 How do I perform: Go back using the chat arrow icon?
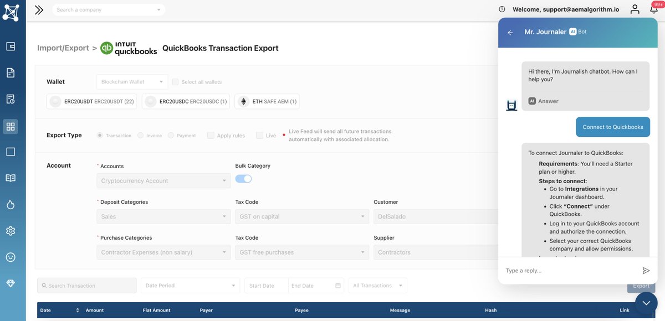510,33
